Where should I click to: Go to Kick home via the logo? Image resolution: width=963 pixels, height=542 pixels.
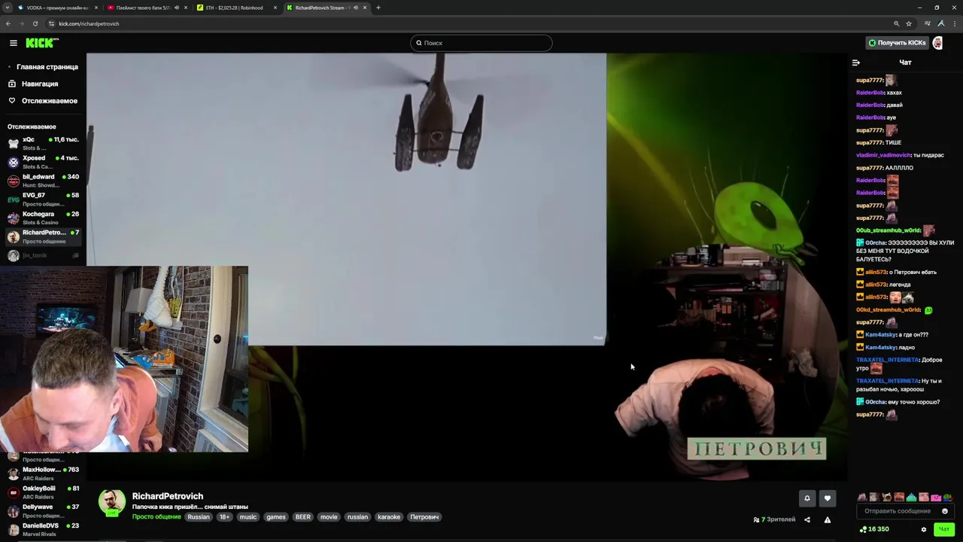42,43
